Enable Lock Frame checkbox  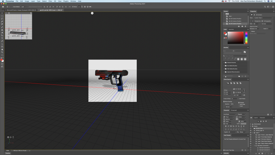point(238,98)
